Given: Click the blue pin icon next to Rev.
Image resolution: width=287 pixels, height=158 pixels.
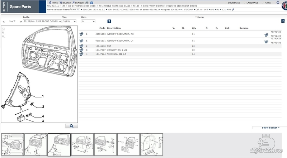Looking at the screenshot, I should pos(109,21).
